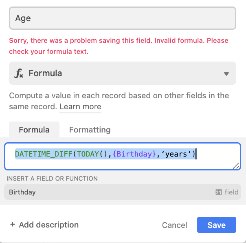Screen dimensions: 246x243
Task: Click inside the formula editor box
Action: click(123, 156)
